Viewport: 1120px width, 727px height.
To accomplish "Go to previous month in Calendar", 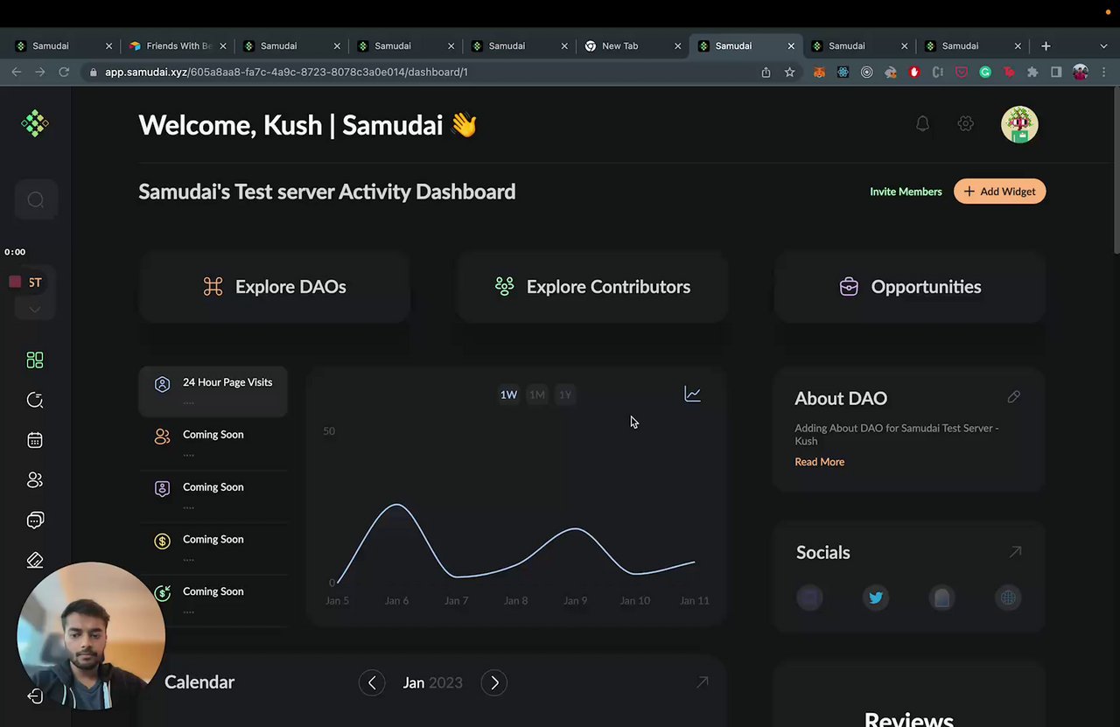I will 372,682.
